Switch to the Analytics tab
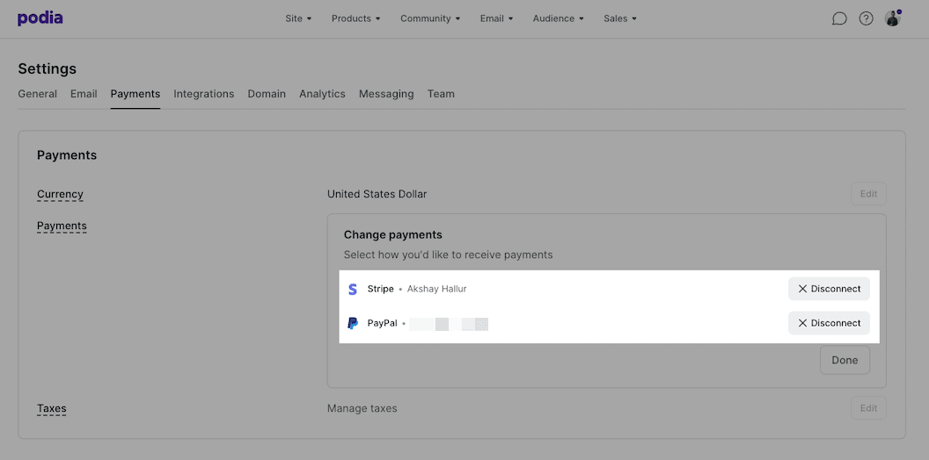The width and height of the screenshot is (929, 460). point(322,94)
